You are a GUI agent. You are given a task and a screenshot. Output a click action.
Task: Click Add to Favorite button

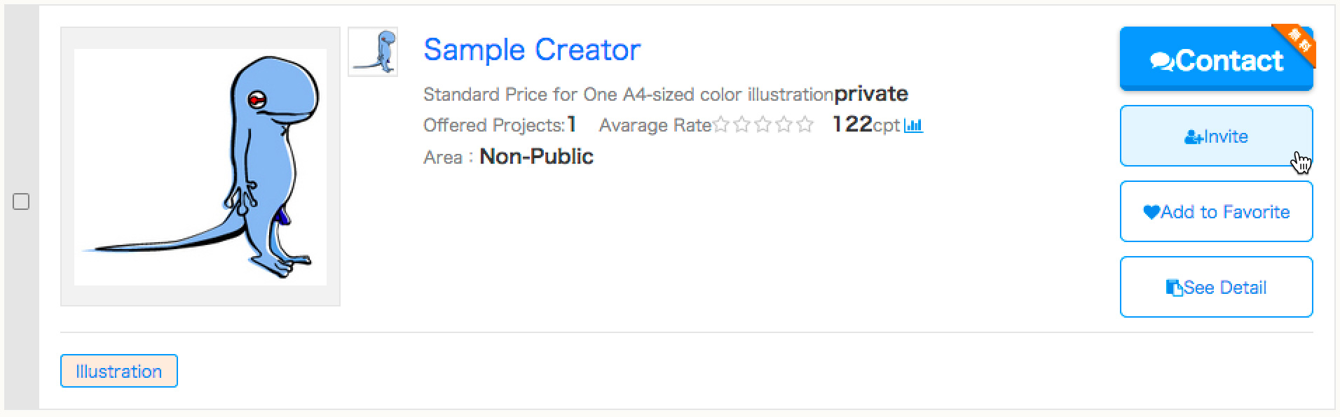[x=1216, y=211]
